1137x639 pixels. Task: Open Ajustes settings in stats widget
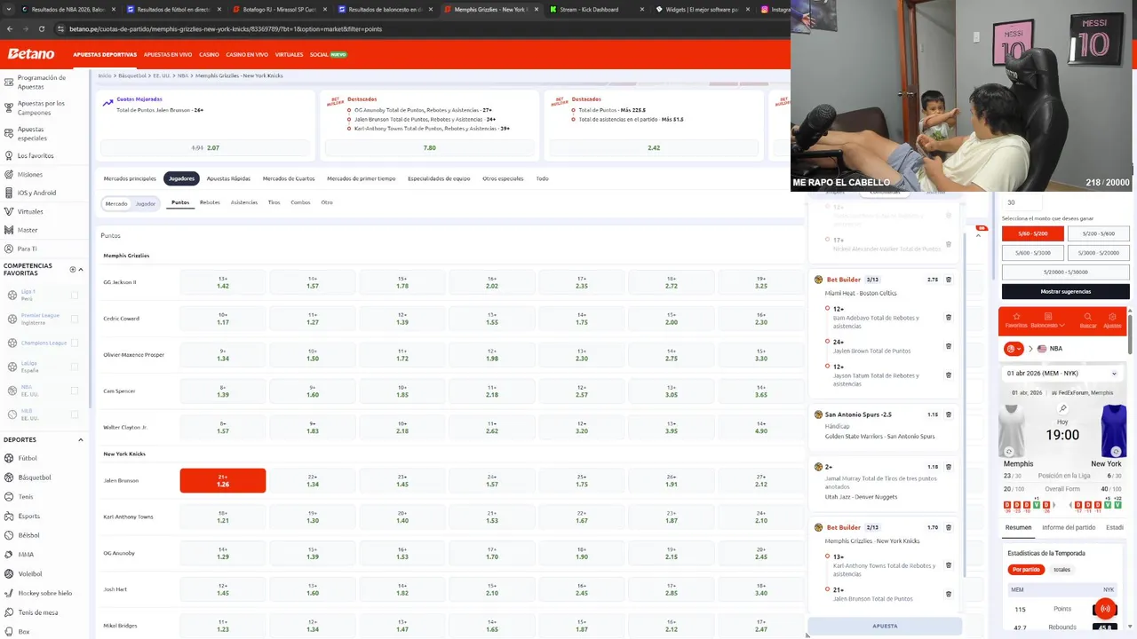pyautogui.click(x=1112, y=319)
